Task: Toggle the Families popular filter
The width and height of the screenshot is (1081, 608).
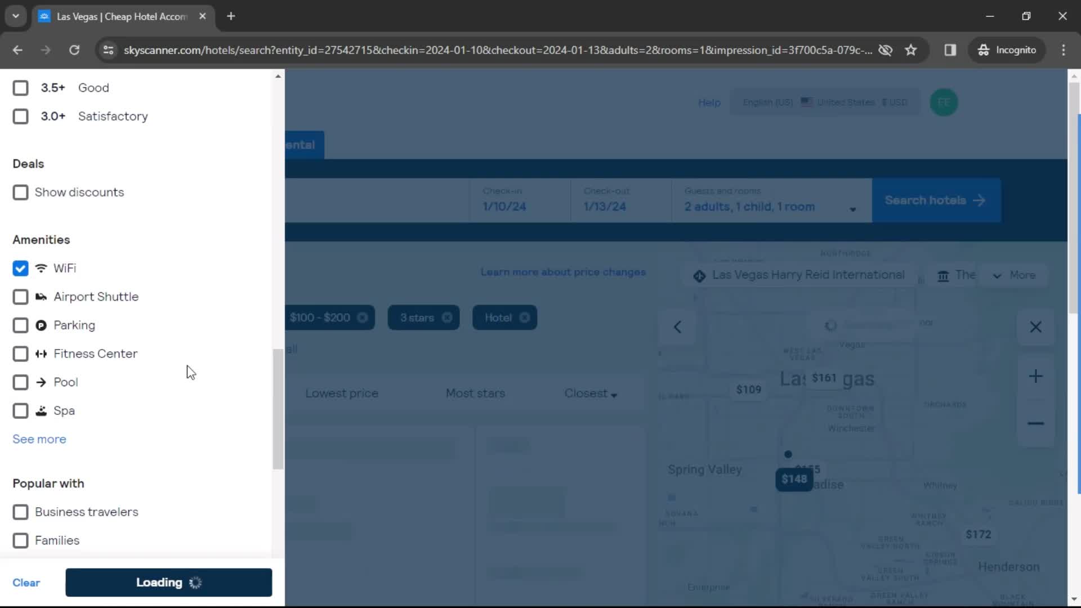Action: point(20,540)
